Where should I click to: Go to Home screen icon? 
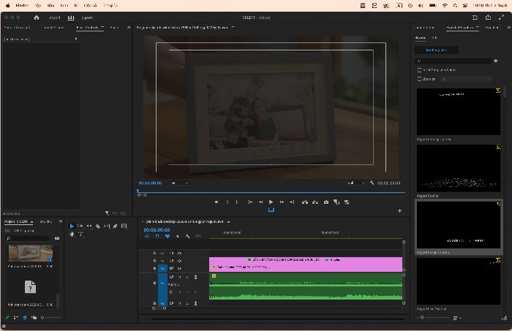37,18
